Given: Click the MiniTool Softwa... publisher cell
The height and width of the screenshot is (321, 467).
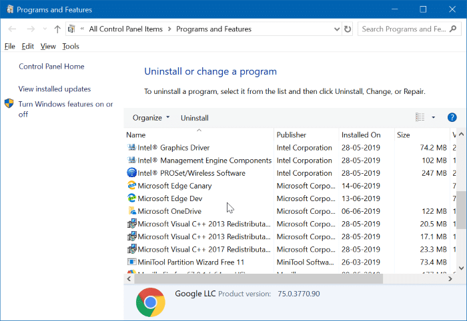Looking at the screenshot, I should (x=306, y=262).
